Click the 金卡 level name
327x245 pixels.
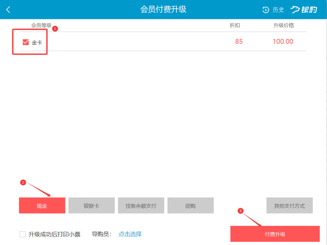pos(37,42)
